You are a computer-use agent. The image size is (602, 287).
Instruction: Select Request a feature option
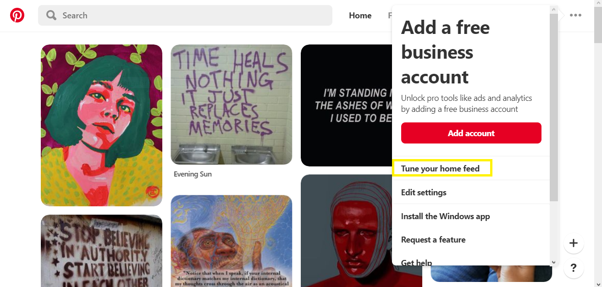click(471, 240)
